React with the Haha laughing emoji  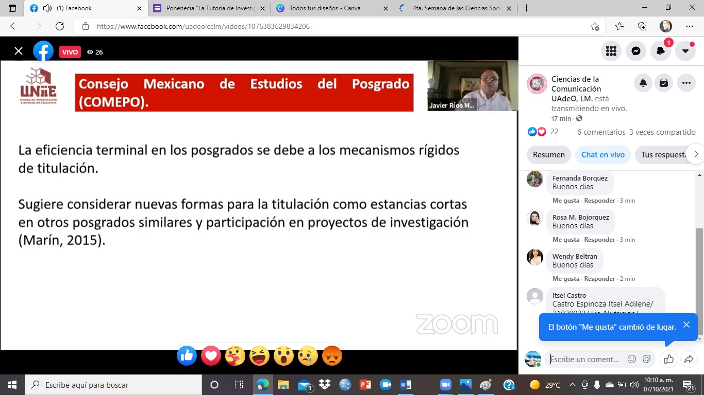point(259,355)
